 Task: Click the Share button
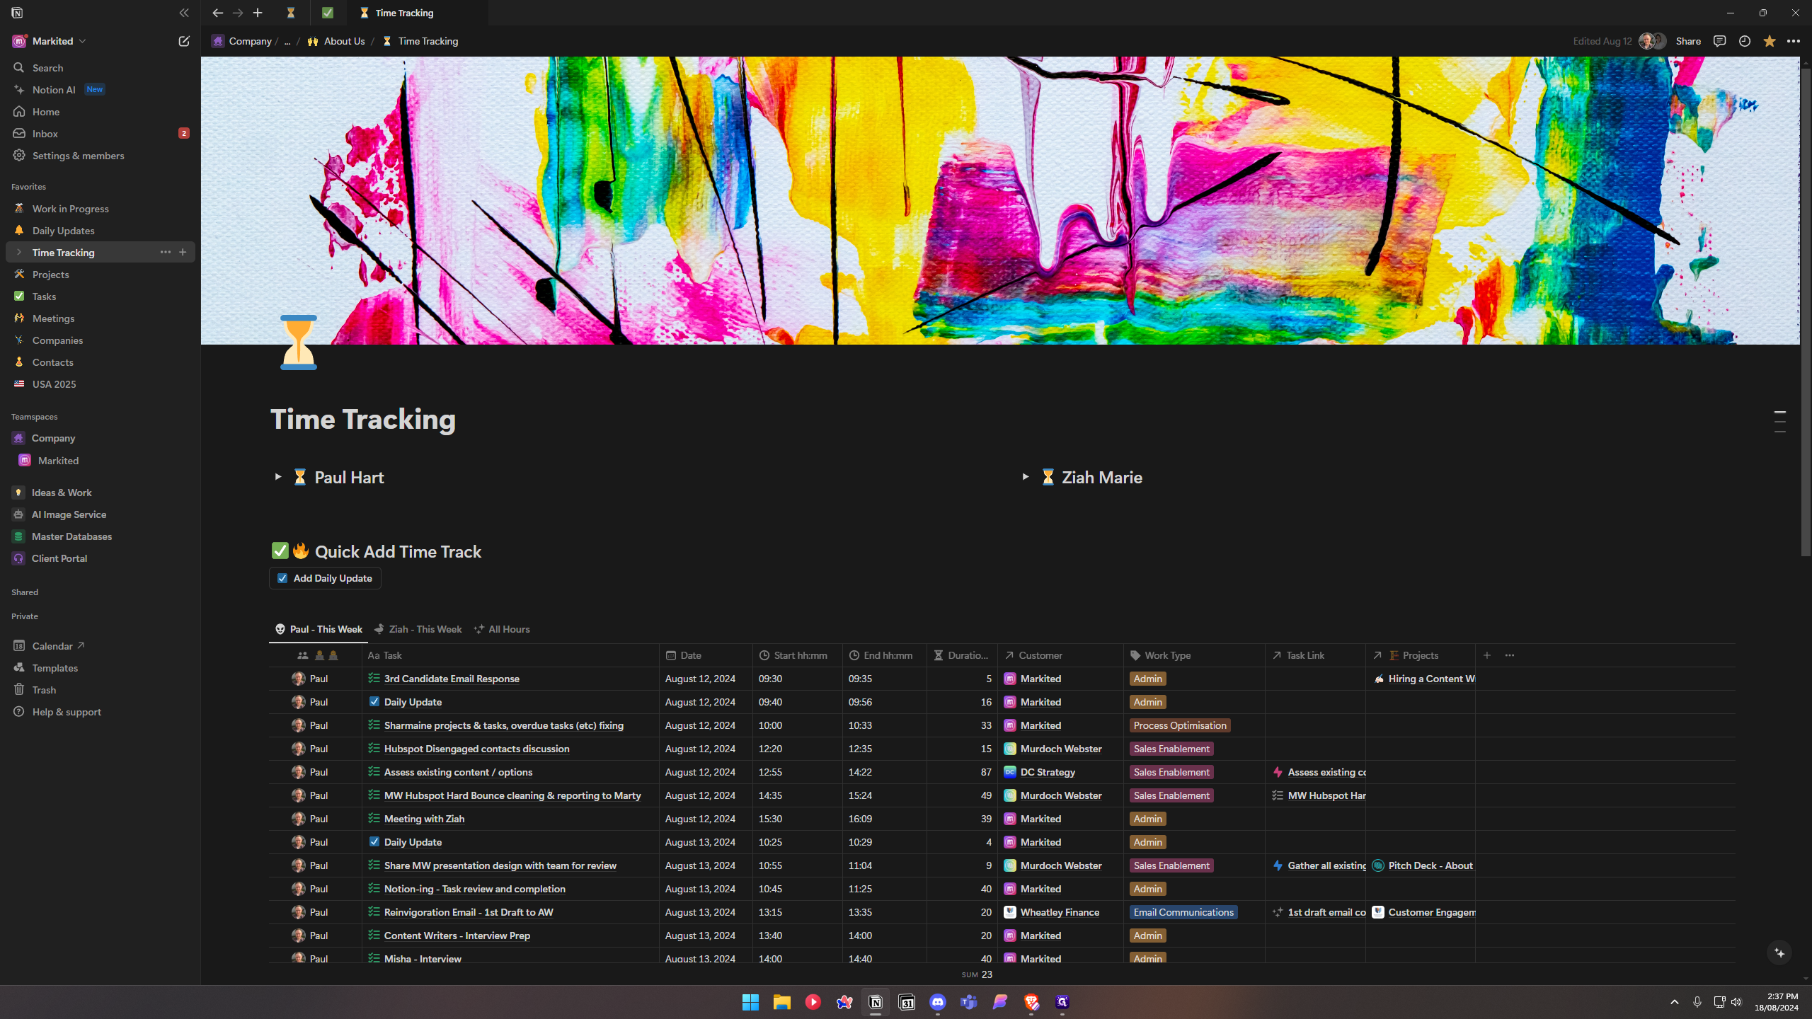click(x=1688, y=41)
